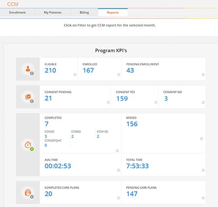Click Pending Care Plans value 147
The height and width of the screenshot is (207, 218).
(x=132, y=194)
